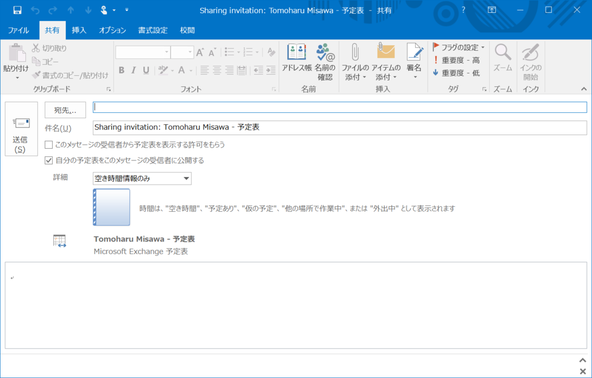This screenshot has width=592, height=378.
Task: Toggle 重要度 - 高 high importance
Action: coord(456,60)
